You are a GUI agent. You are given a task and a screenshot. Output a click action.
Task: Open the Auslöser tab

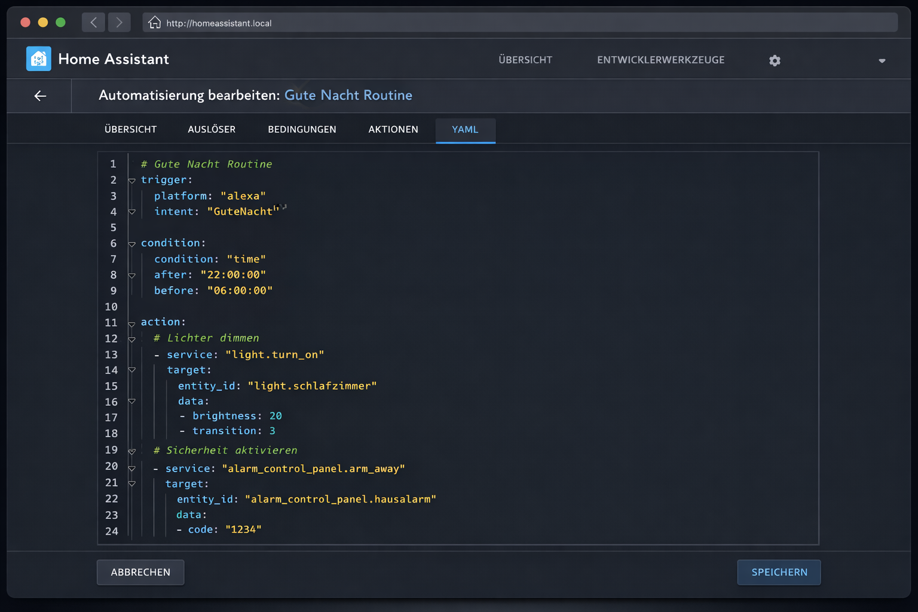212,129
